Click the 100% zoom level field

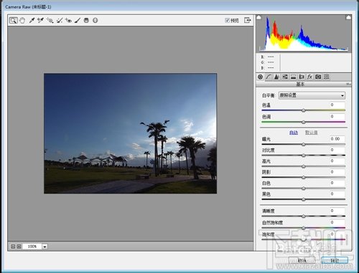click(32, 246)
